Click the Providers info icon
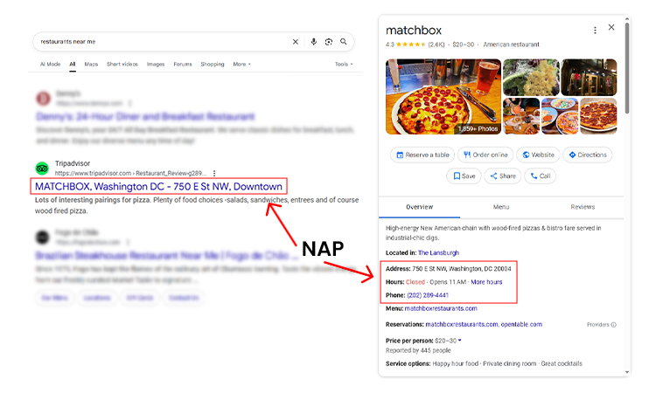This screenshot has width=656, height=393. [x=614, y=325]
